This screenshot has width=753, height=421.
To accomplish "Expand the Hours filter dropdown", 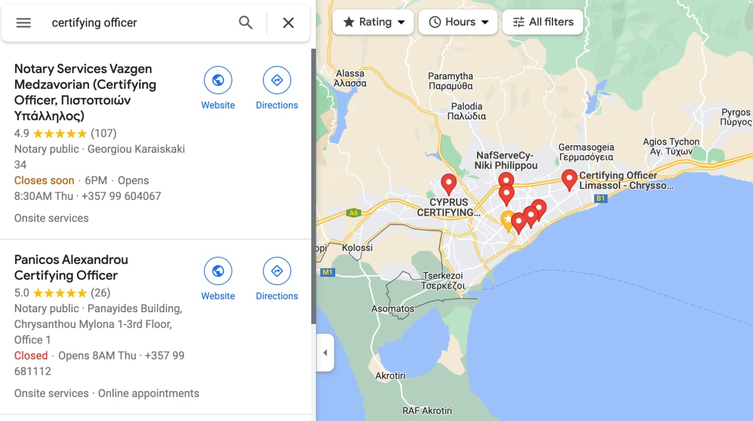I will (x=459, y=22).
